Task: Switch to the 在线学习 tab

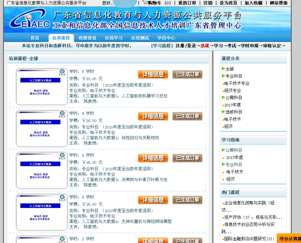Action: point(114,38)
